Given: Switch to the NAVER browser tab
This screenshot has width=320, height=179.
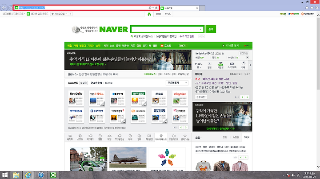Looking at the screenshot, I should point(180,8).
